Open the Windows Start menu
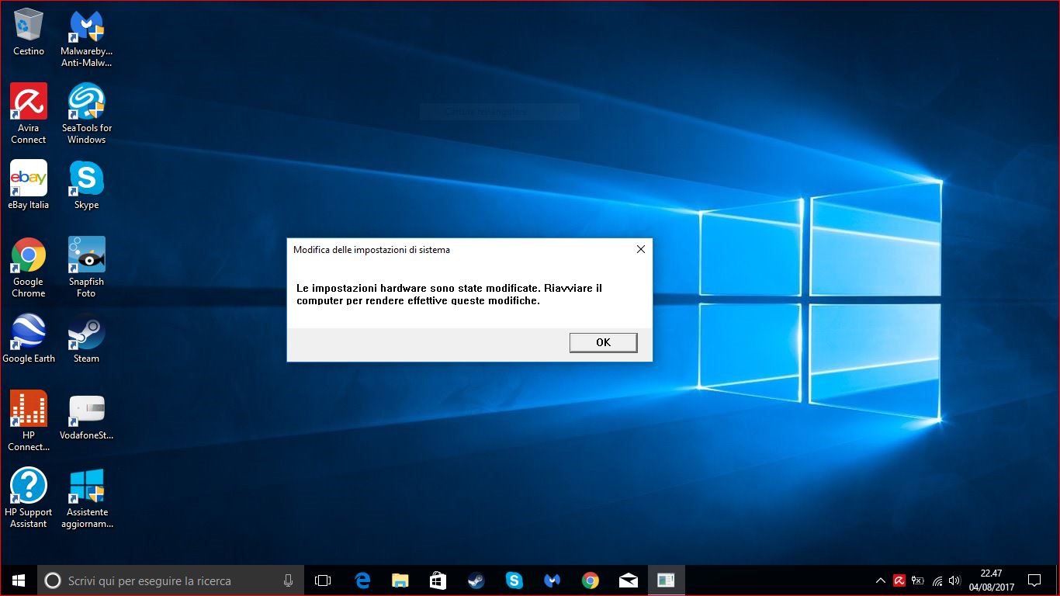The width and height of the screenshot is (1060, 596). 19,580
